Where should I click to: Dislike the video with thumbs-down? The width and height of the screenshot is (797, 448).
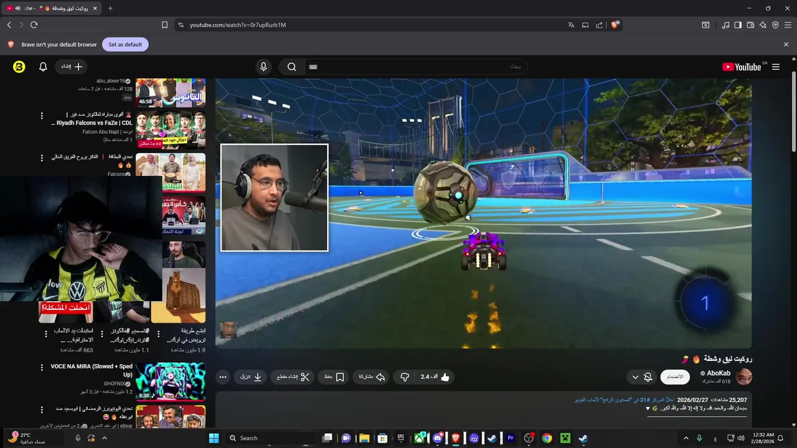(x=405, y=377)
